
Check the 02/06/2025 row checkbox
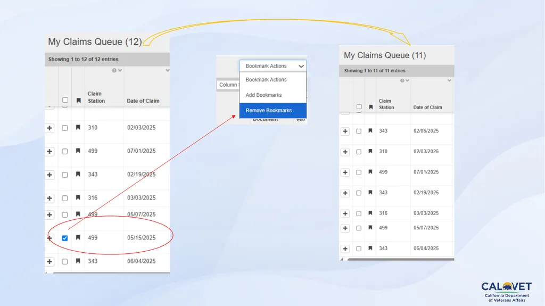pyautogui.click(x=359, y=131)
